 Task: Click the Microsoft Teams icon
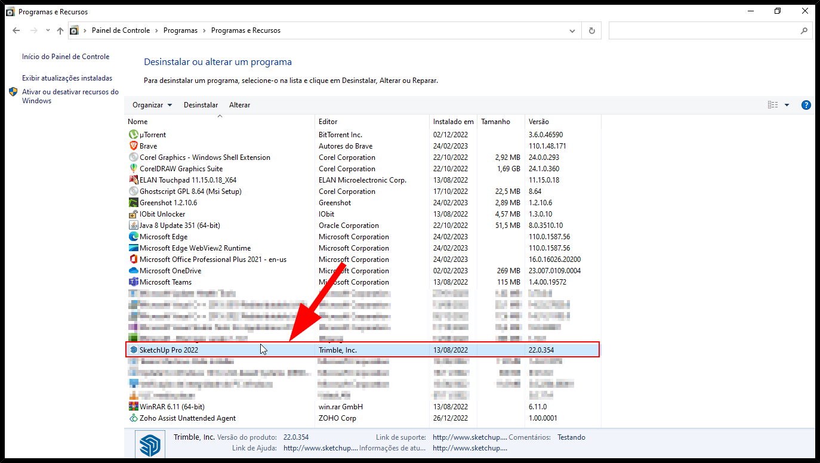coord(134,282)
